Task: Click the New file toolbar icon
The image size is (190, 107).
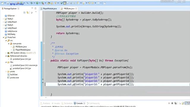Action: click(2, 3)
